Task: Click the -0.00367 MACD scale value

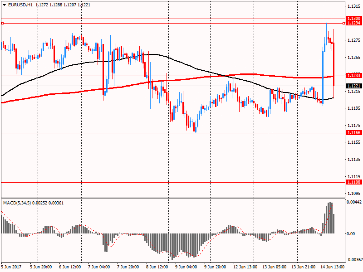Action: (x=354, y=259)
